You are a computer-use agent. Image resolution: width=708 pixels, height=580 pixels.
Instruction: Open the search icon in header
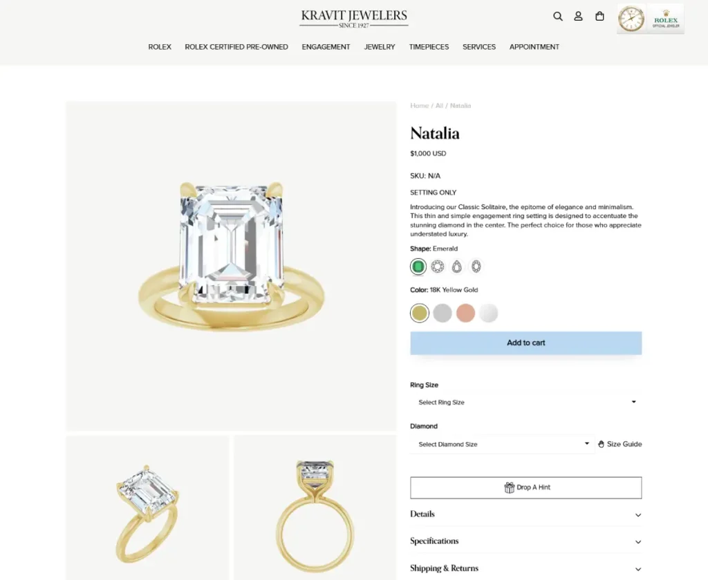coord(558,17)
